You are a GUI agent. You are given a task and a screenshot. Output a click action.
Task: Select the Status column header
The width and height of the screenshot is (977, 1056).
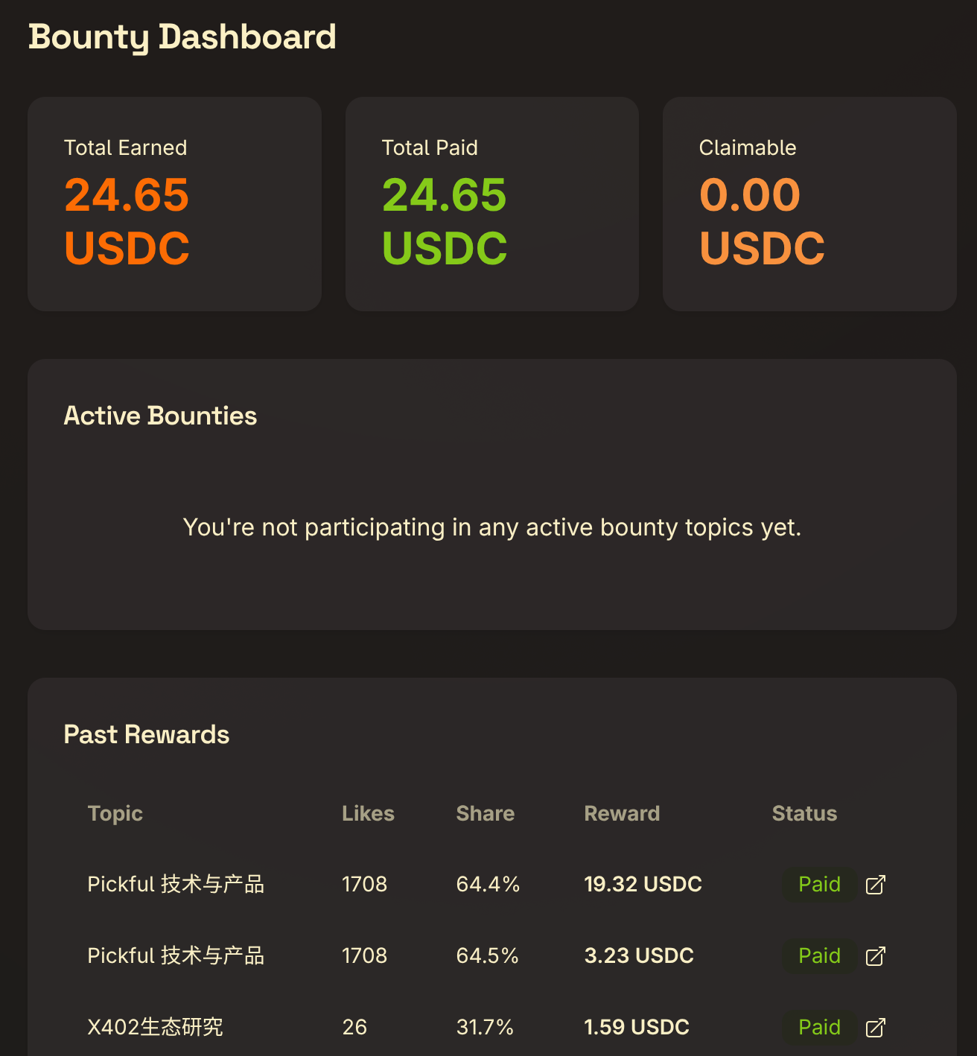tap(804, 814)
